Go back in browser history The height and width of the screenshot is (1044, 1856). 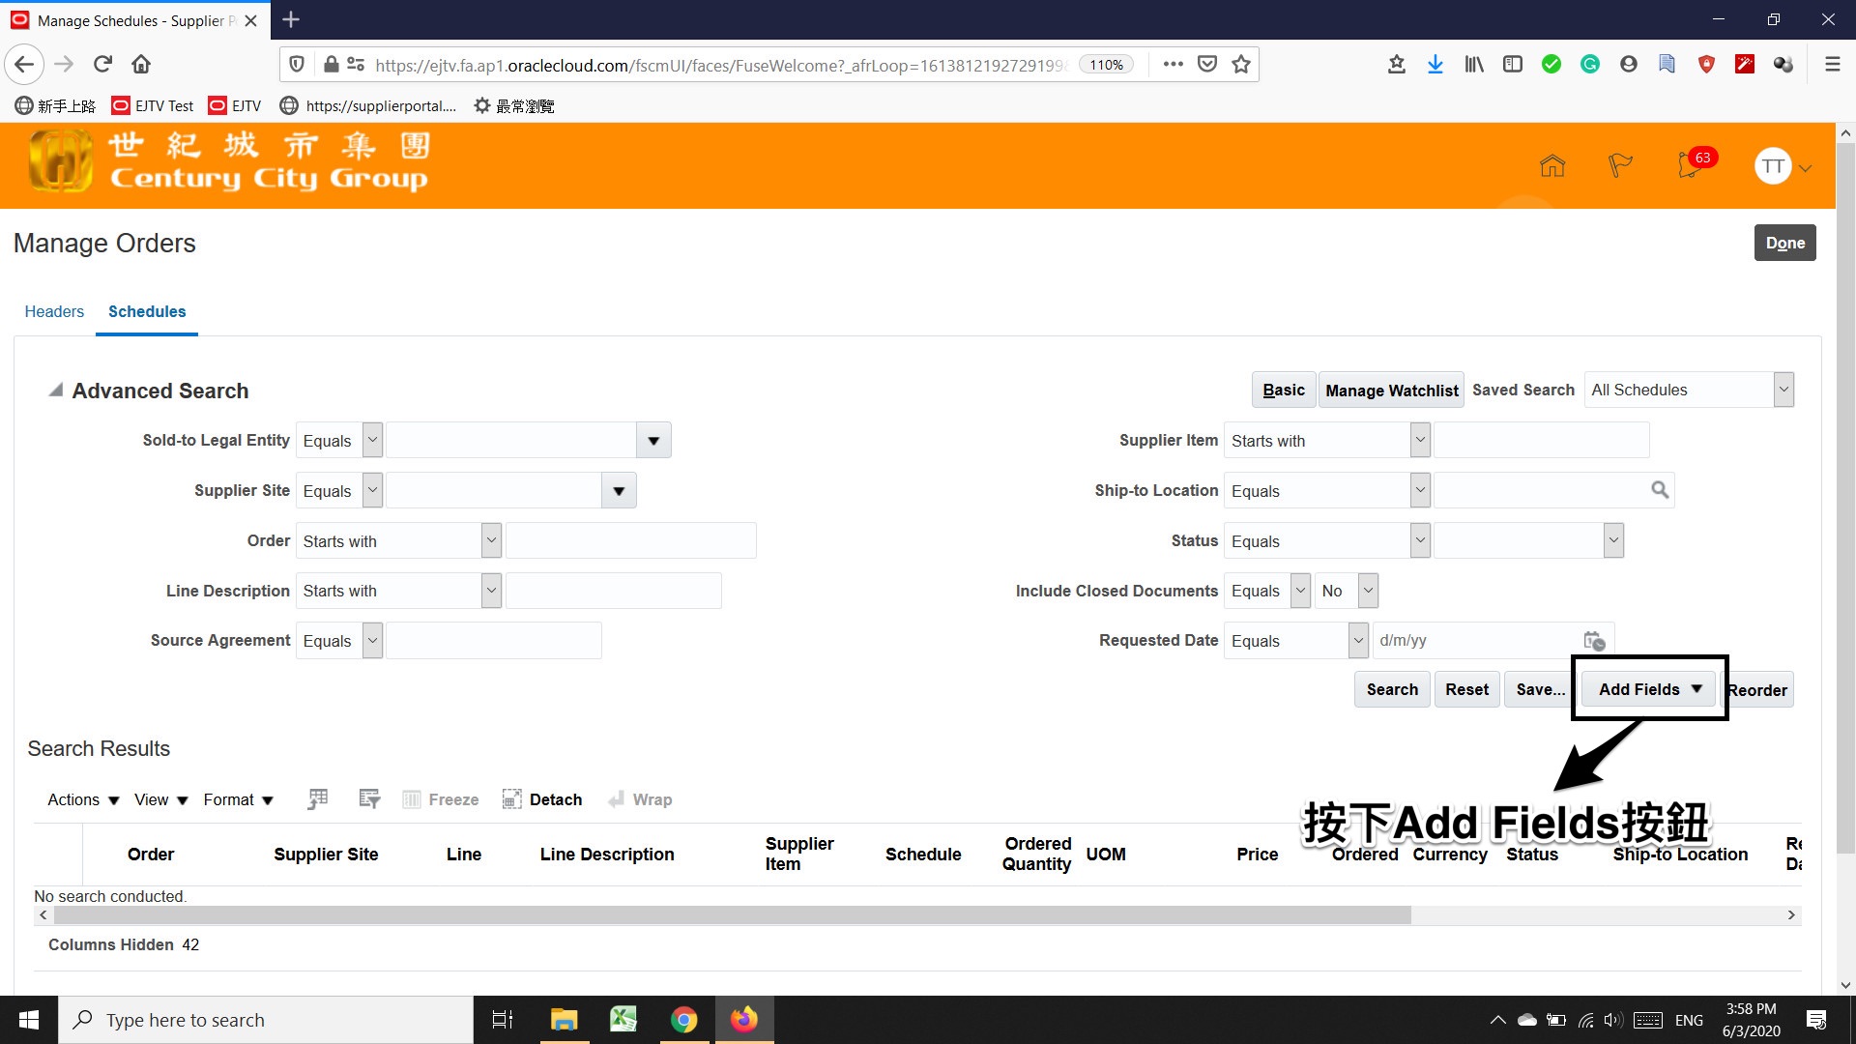[24, 65]
